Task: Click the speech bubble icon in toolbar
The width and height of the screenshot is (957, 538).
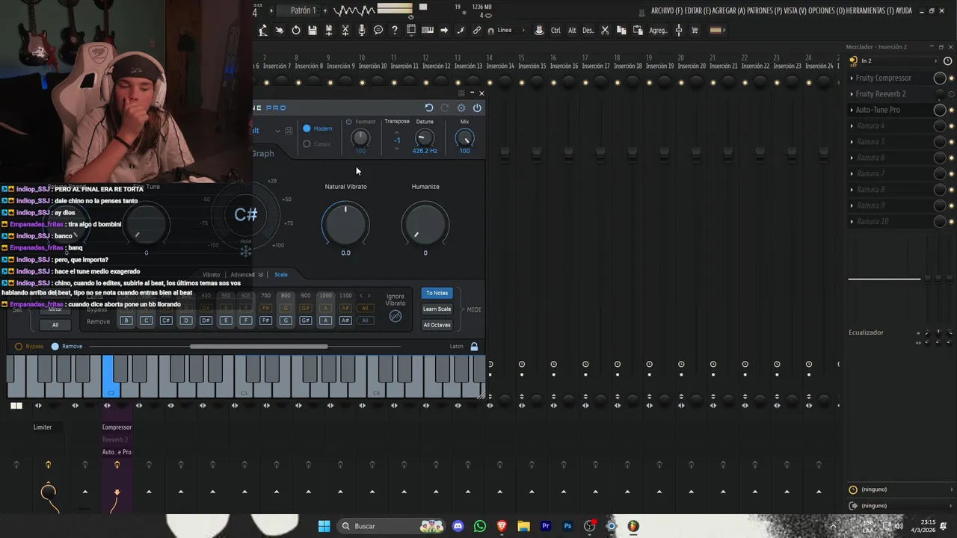Action: pyautogui.click(x=378, y=31)
